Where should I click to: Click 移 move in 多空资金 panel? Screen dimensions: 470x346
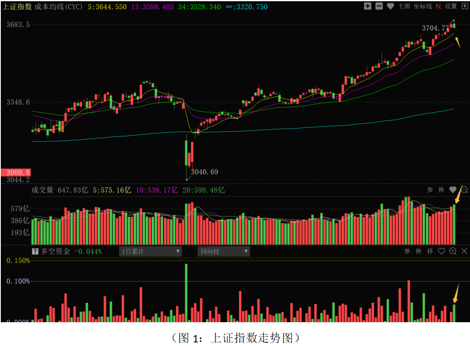coord(430,251)
